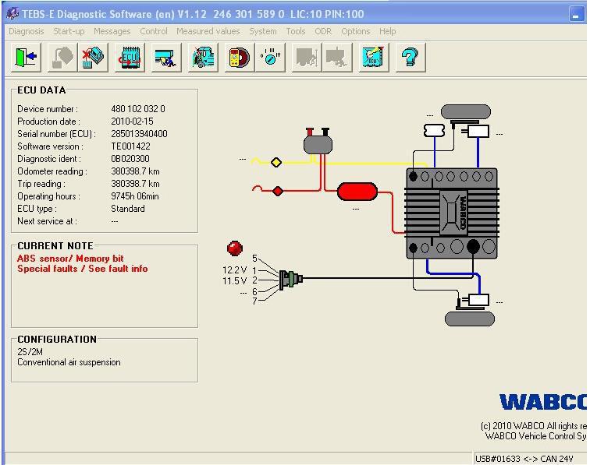Open the Options menu
The image size is (590, 465).
[356, 31]
